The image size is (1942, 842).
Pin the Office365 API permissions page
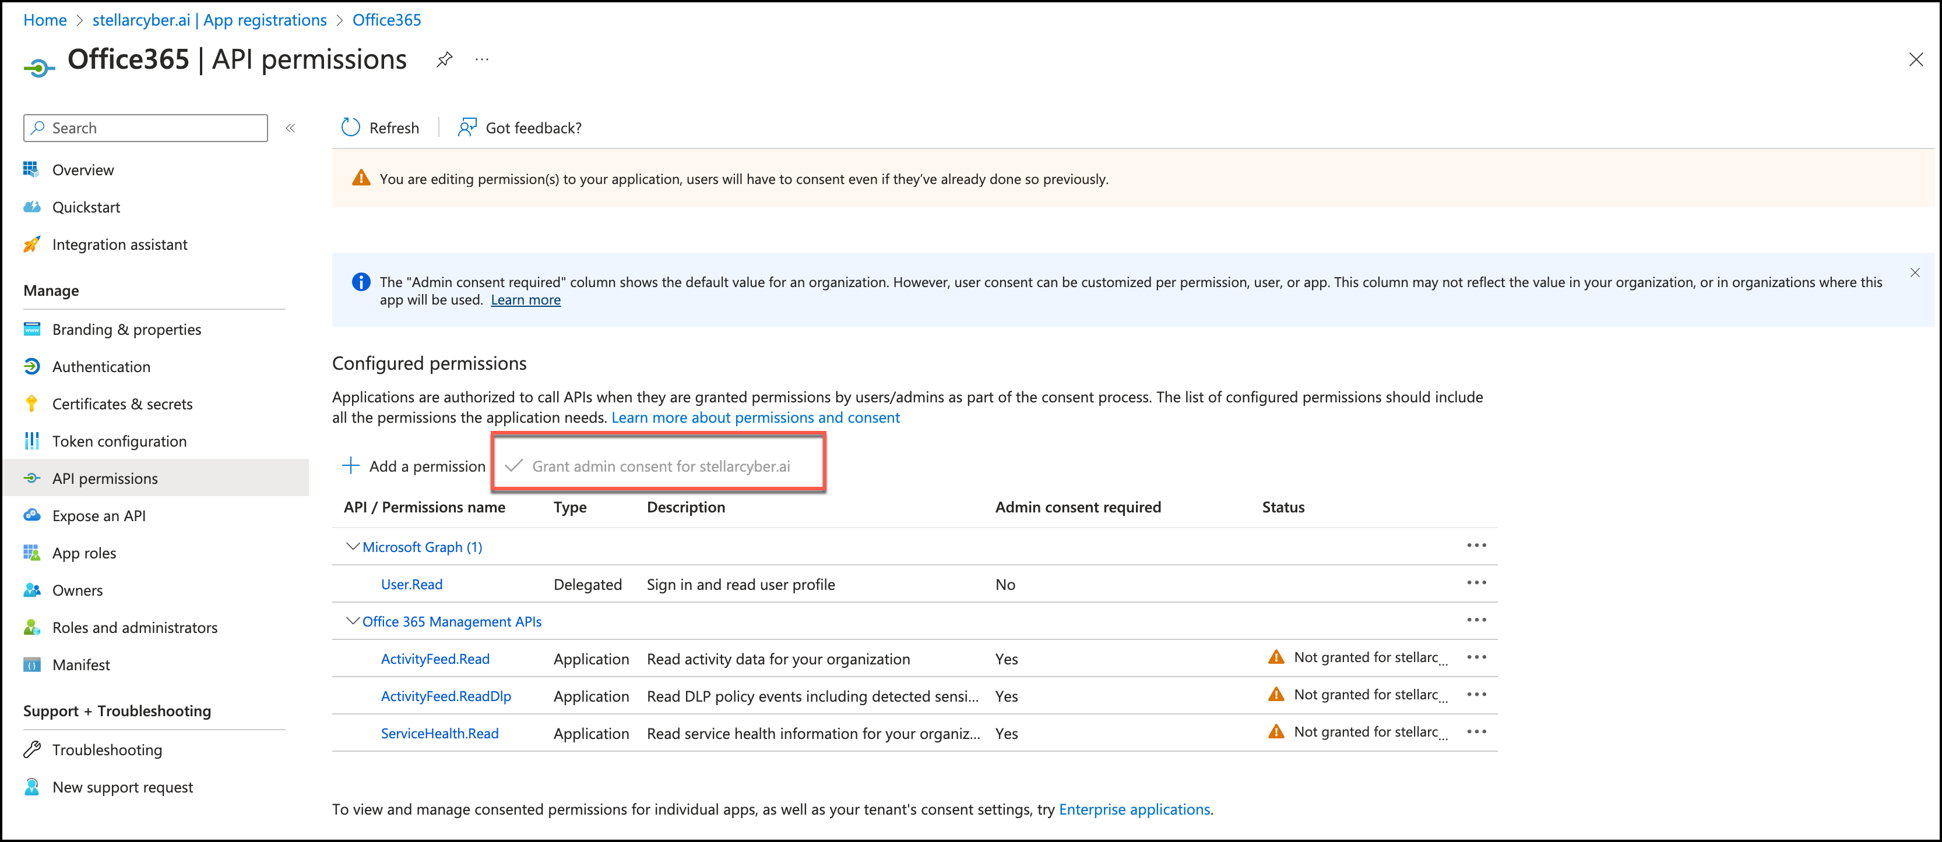(444, 59)
